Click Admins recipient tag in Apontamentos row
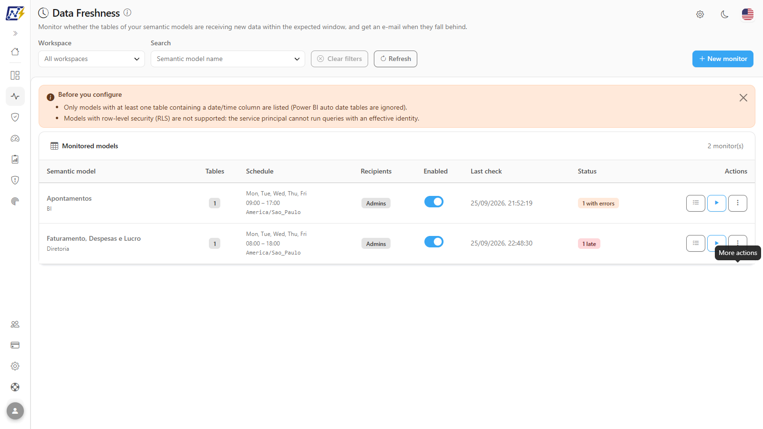 point(376,203)
